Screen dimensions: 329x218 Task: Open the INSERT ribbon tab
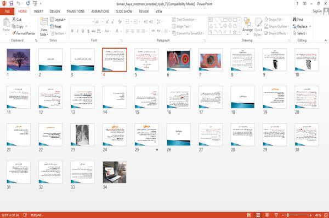tap(38, 11)
